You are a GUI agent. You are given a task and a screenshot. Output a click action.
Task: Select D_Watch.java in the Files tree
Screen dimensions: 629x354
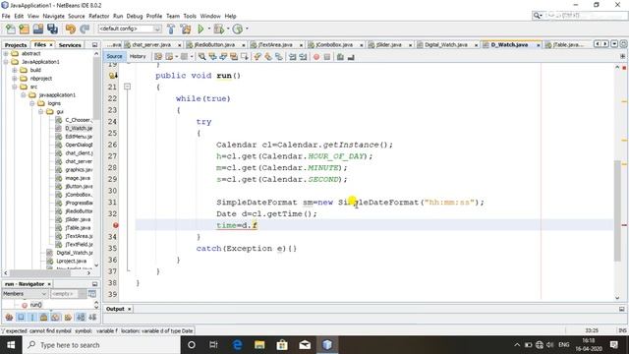click(79, 128)
